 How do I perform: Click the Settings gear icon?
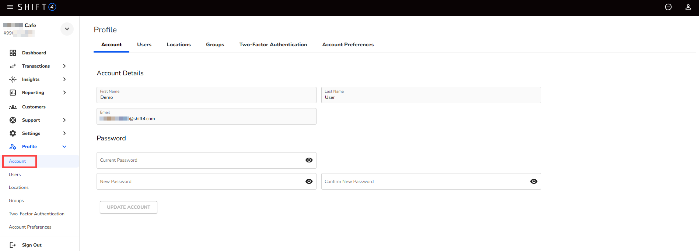(13, 133)
